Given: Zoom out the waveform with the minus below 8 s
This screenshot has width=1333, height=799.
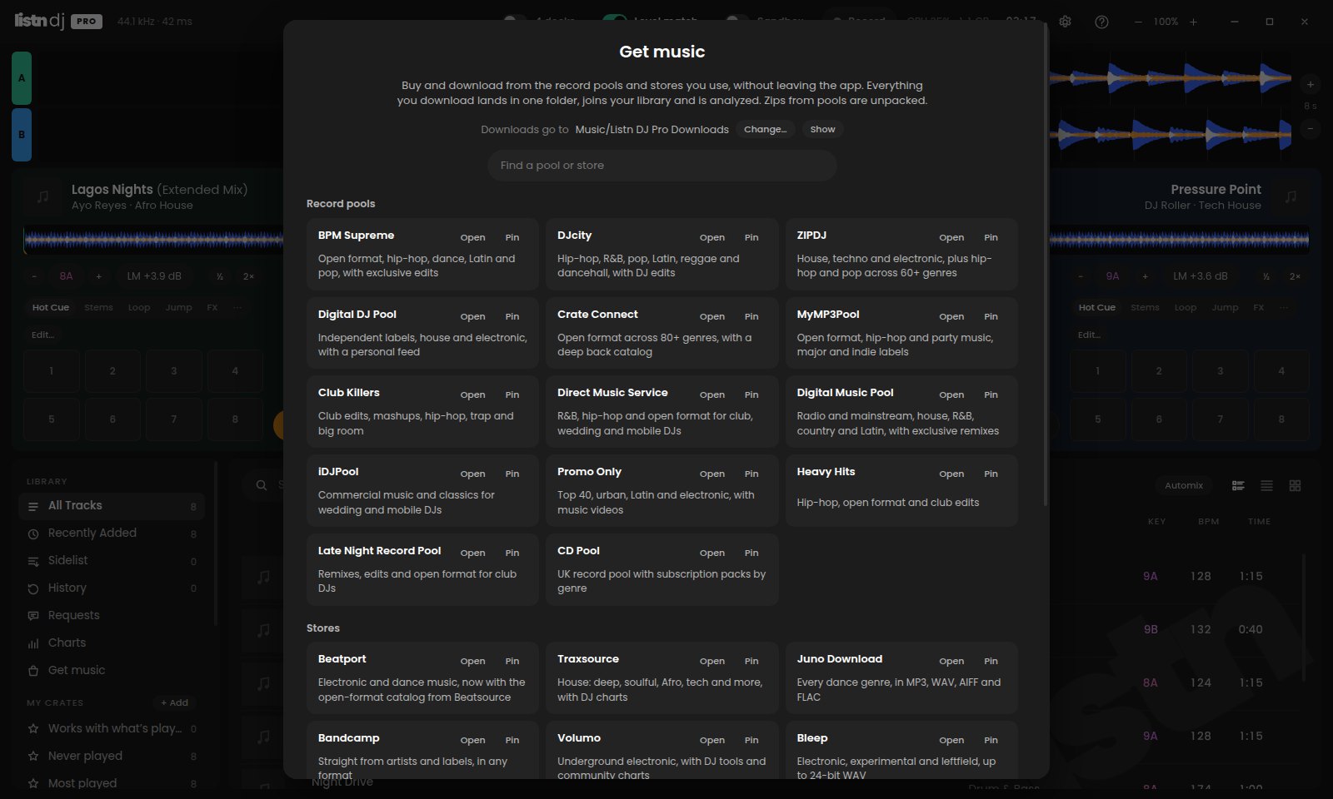Looking at the screenshot, I should click(1311, 128).
